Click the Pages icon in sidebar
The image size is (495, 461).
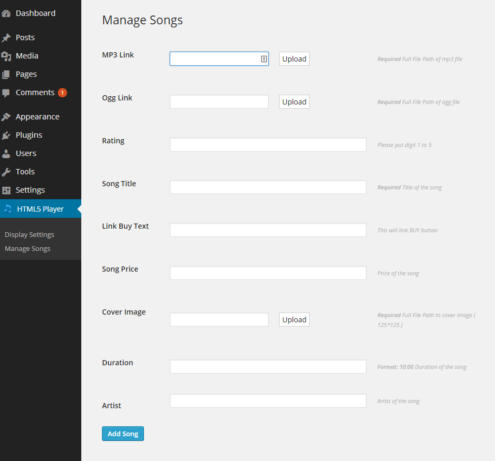point(6,75)
